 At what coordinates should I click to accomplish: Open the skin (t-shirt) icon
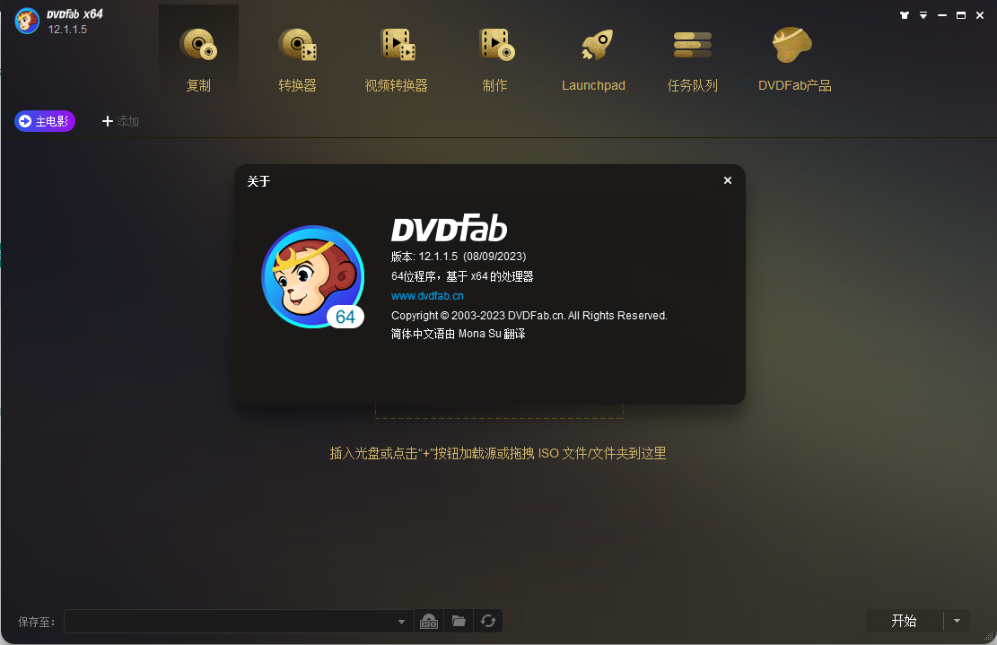905,15
